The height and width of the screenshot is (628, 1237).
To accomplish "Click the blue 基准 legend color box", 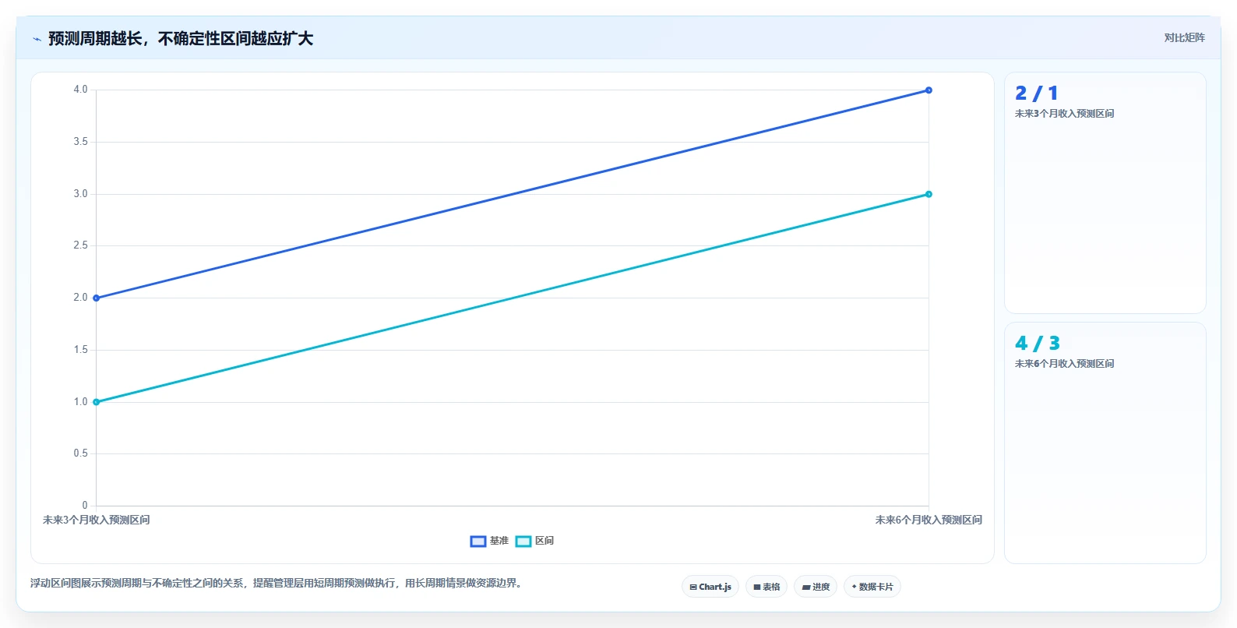I will 478,541.
